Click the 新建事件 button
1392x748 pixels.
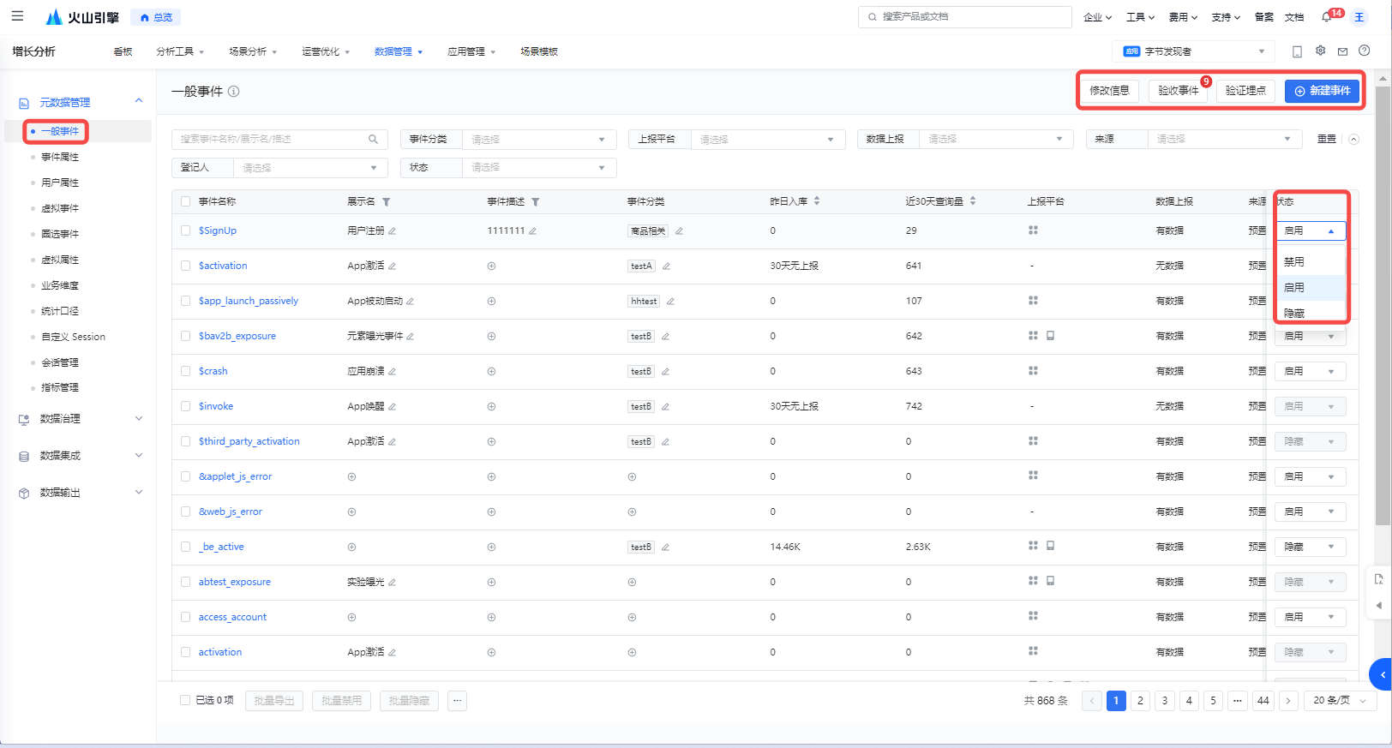click(x=1322, y=91)
